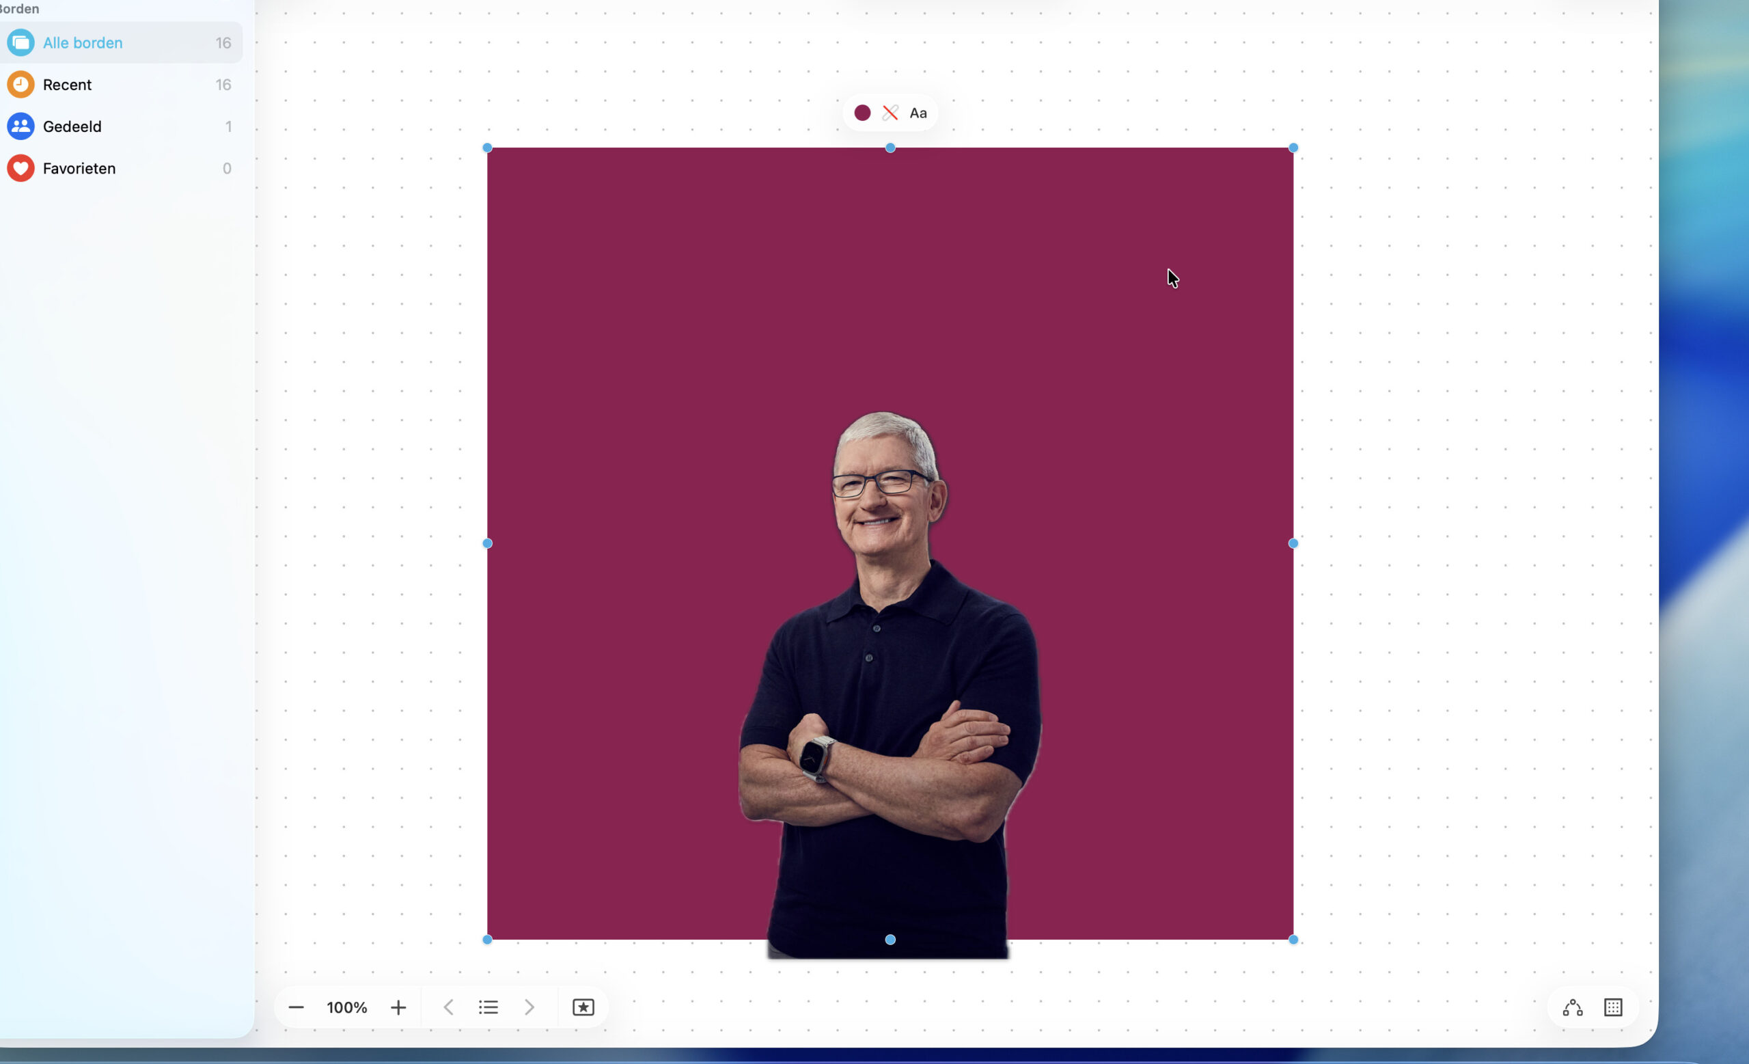The height and width of the screenshot is (1064, 1749).
Task: Open the Gedeeld shared boards list
Action: pos(72,126)
